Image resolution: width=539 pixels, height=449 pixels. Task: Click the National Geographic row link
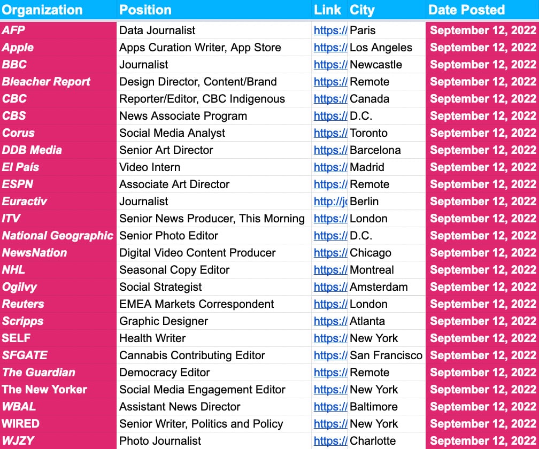(x=330, y=236)
